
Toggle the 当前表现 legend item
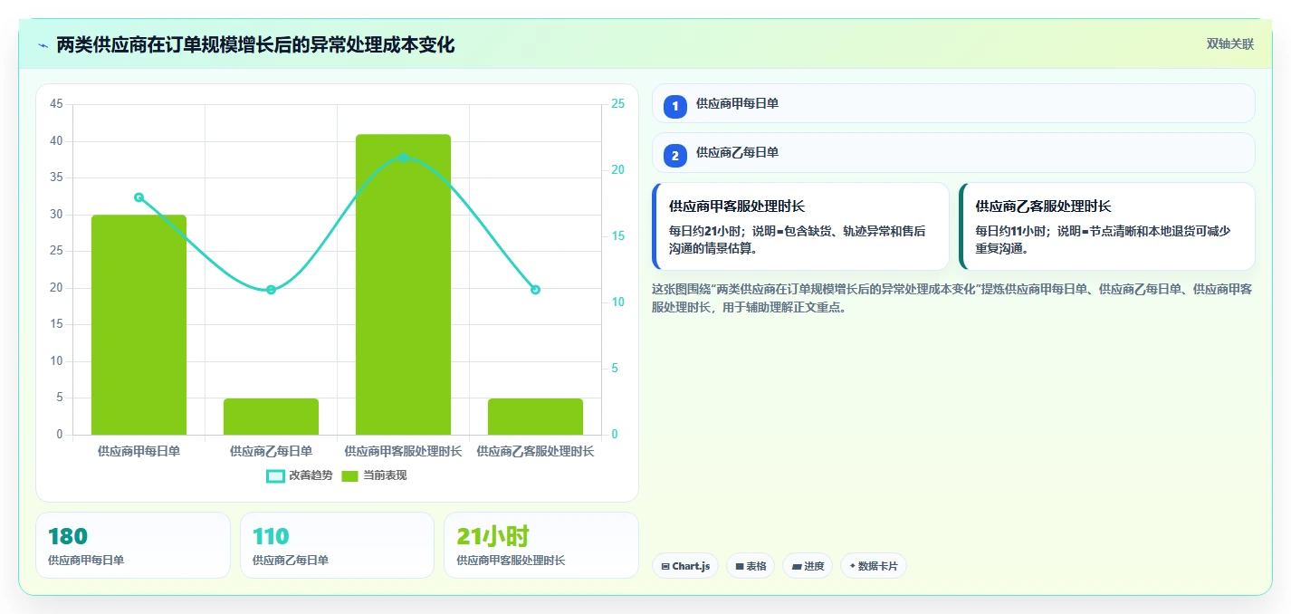(x=374, y=475)
